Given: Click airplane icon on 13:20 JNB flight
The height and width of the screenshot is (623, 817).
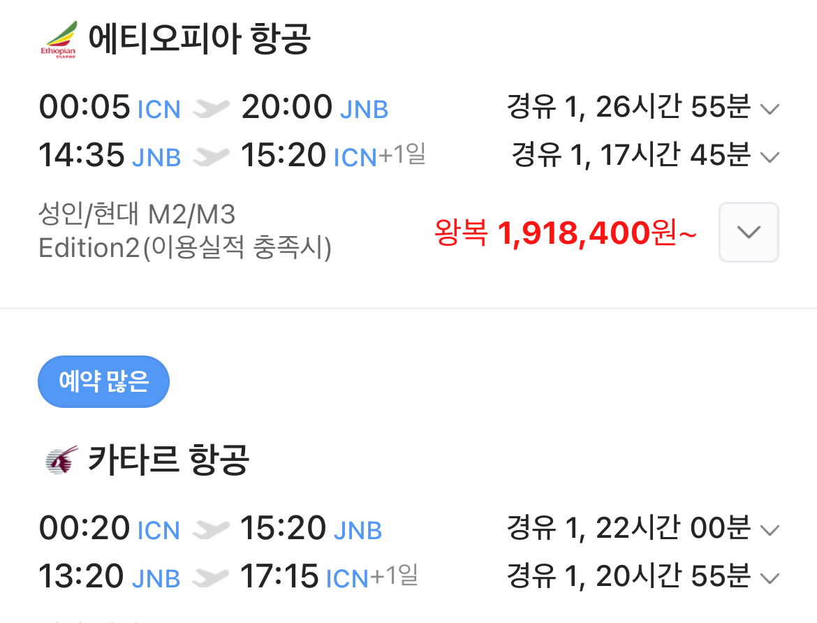Looking at the screenshot, I should (210, 578).
